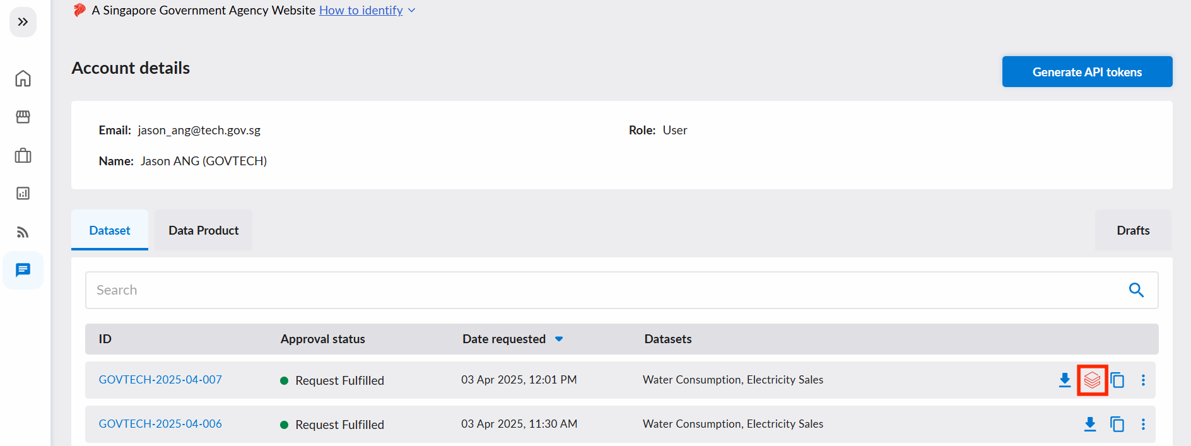
Task: Toggle Date requested sort arrow
Action: click(x=559, y=339)
